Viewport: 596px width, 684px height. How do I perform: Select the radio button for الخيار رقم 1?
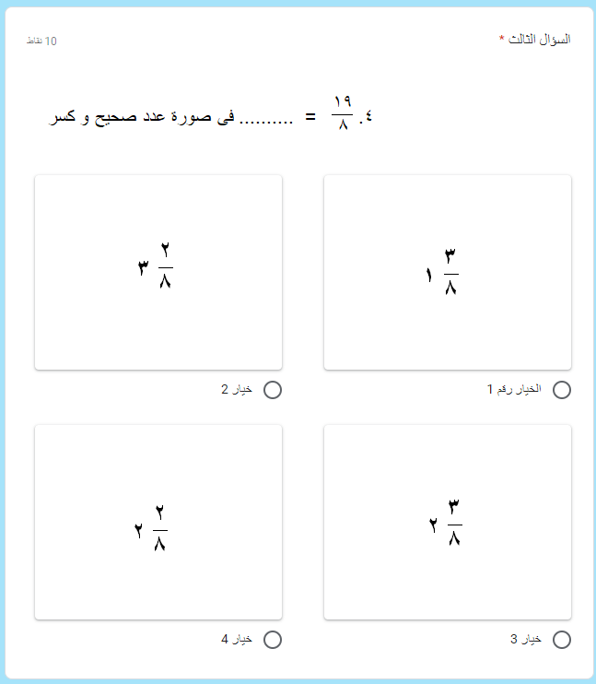pos(561,390)
